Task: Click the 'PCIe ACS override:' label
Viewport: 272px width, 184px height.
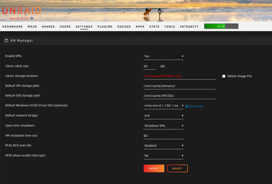Action: (x=18, y=145)
